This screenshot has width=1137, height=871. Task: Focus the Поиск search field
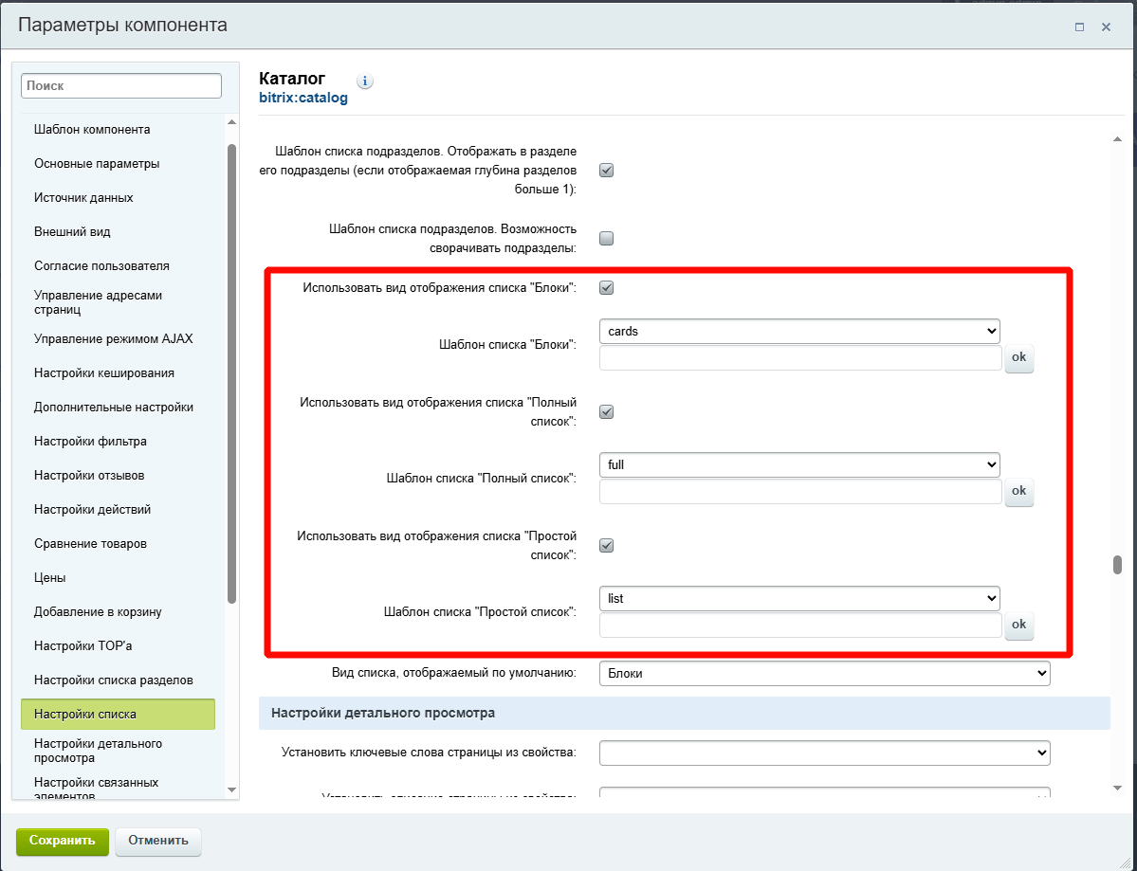pyautogui.click(x=121, y=86)
